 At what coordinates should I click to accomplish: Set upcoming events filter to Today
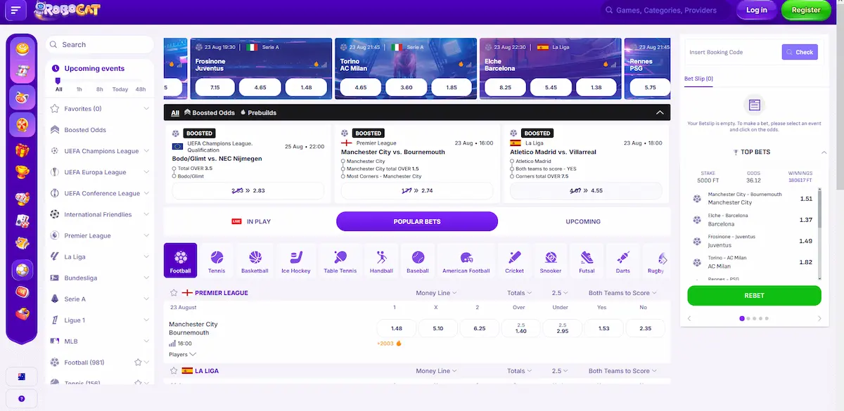pyautogui.click(x=120, y=89)
